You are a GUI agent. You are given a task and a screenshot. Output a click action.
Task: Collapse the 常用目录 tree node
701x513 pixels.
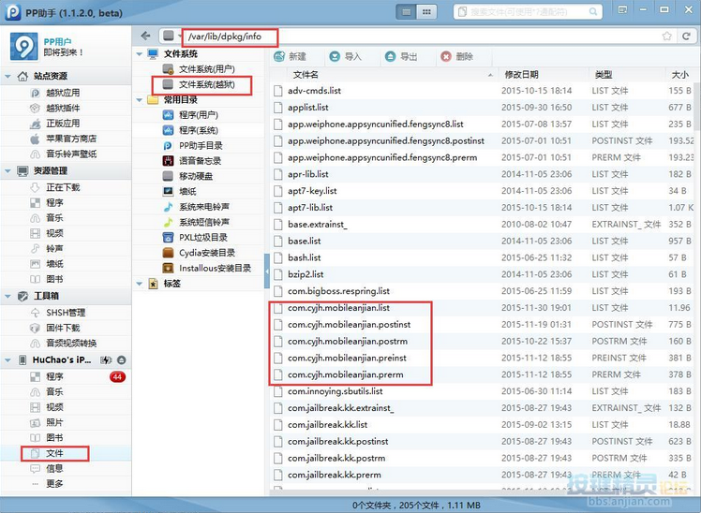140,99
